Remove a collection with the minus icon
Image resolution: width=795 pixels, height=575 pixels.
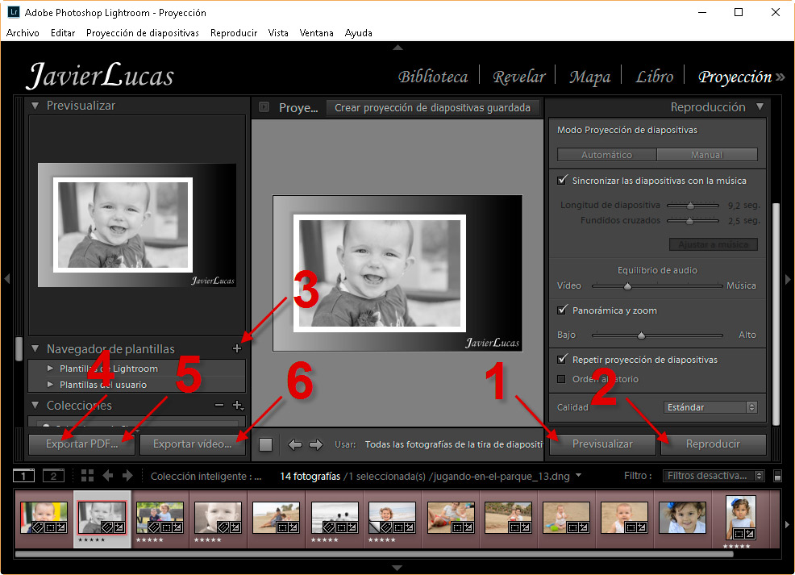click(219, 405)
